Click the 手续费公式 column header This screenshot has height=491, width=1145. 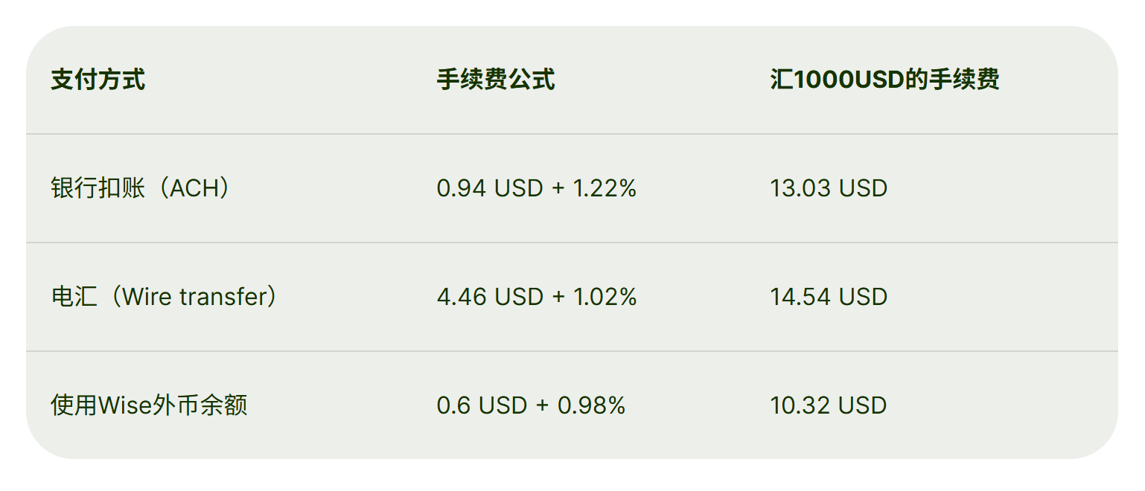(x=496, y=80)
